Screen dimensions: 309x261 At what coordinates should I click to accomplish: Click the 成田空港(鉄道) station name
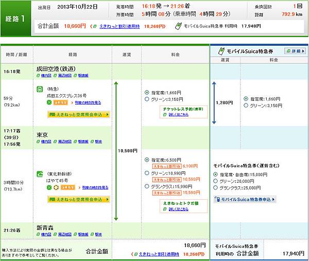(56, 69)
